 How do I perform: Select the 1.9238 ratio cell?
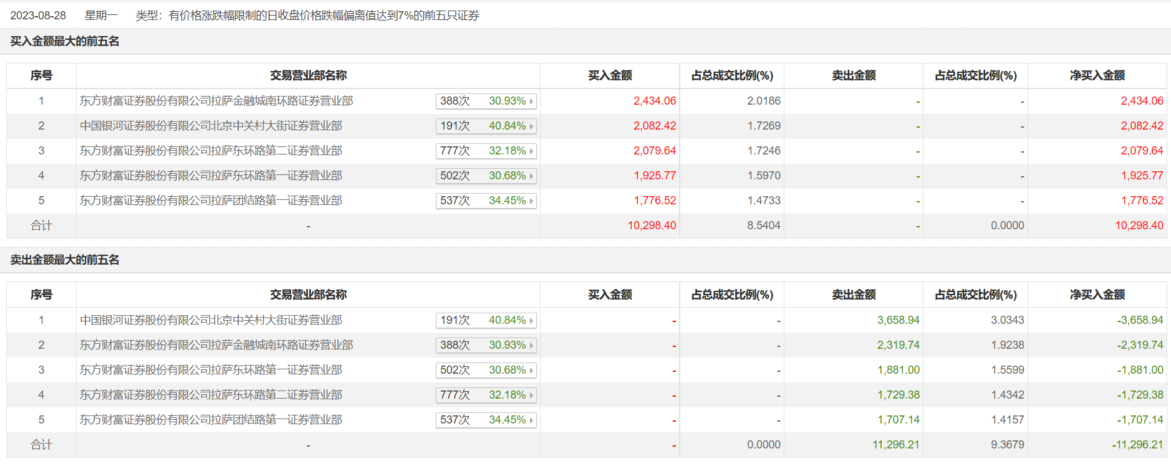pyautogui.click(x=1008, y=345)
